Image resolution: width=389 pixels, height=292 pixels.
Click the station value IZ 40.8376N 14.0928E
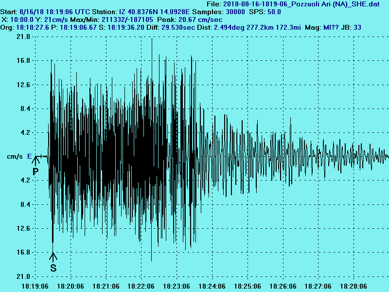click(x=154, y=12)
